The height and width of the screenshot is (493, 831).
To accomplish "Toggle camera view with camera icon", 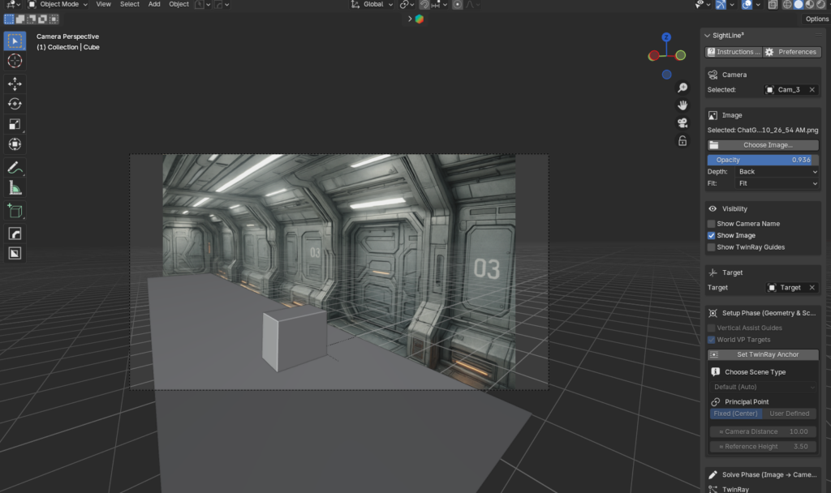I will tap(682, 123).
